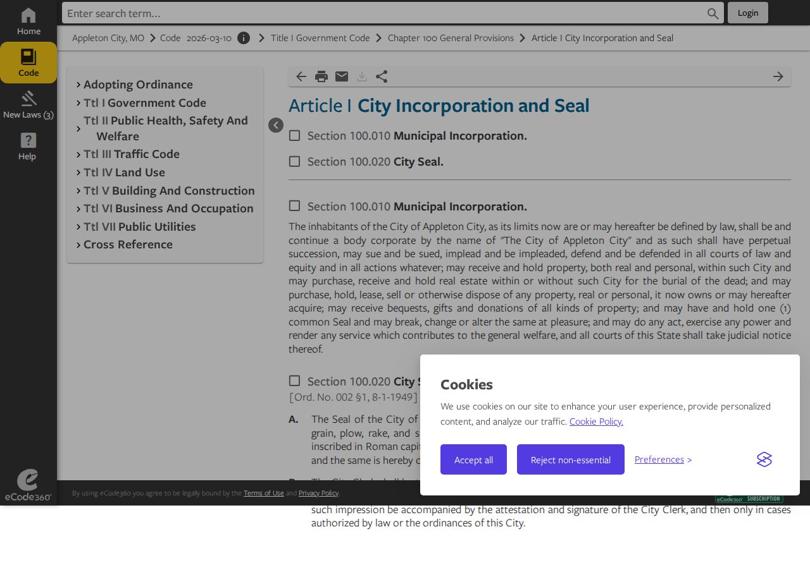Go to previous section with back arrow
Screen dimensions: 810x570
coord(301,76)
